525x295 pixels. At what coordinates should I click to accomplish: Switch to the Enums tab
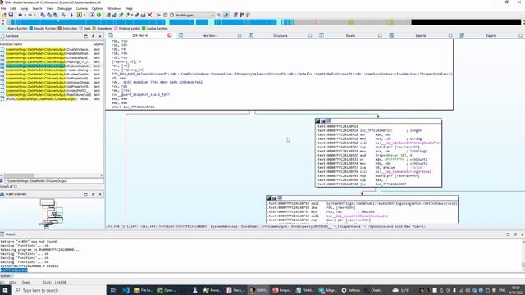tap(350, 35)
